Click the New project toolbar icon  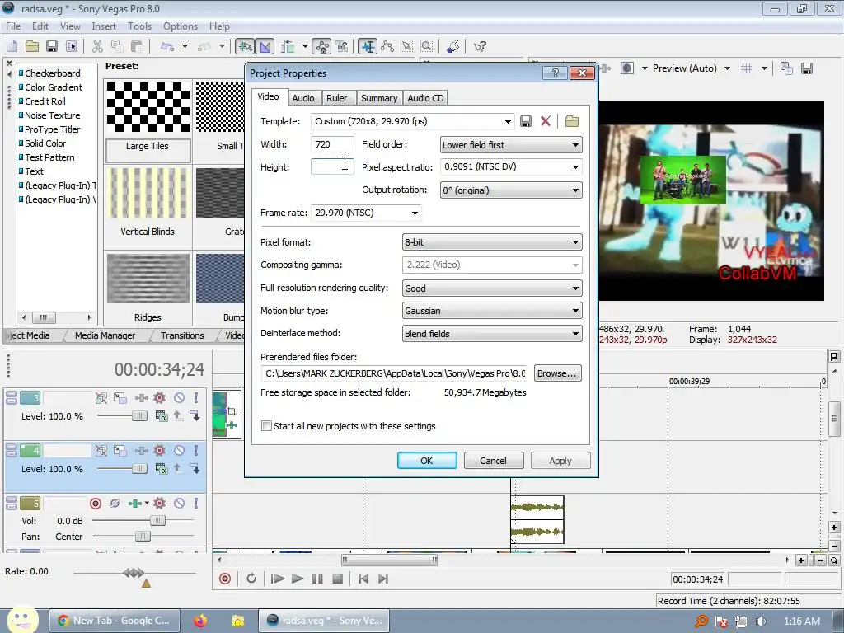tap(12, 46)
